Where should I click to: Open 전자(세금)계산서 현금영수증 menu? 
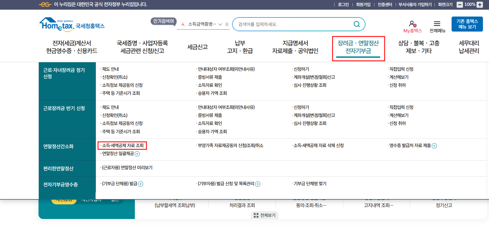[x=72, y=47]
